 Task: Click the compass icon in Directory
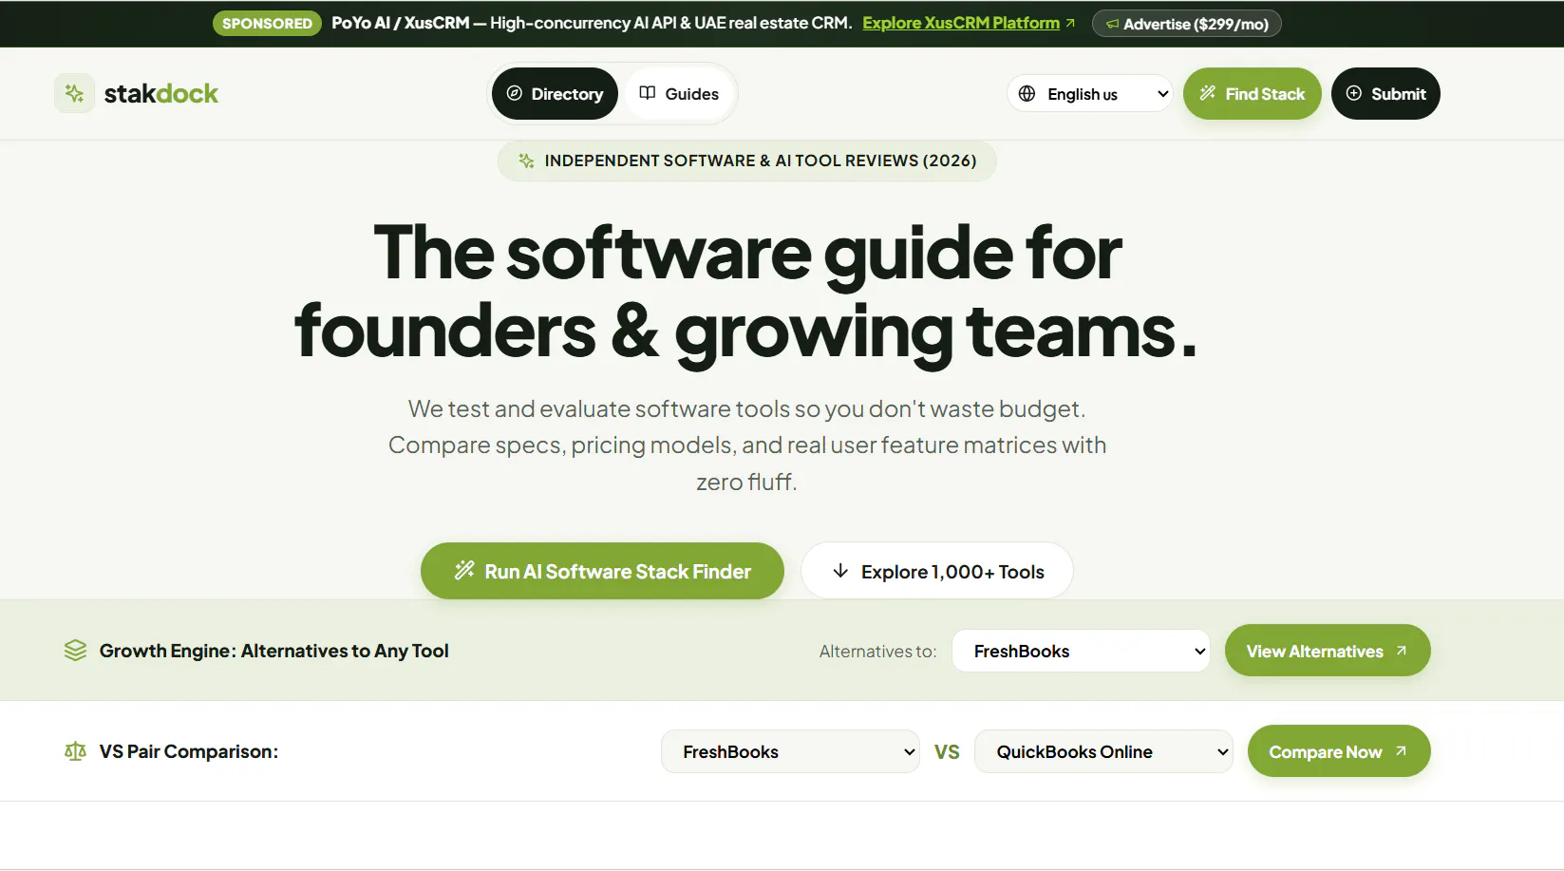515,93
